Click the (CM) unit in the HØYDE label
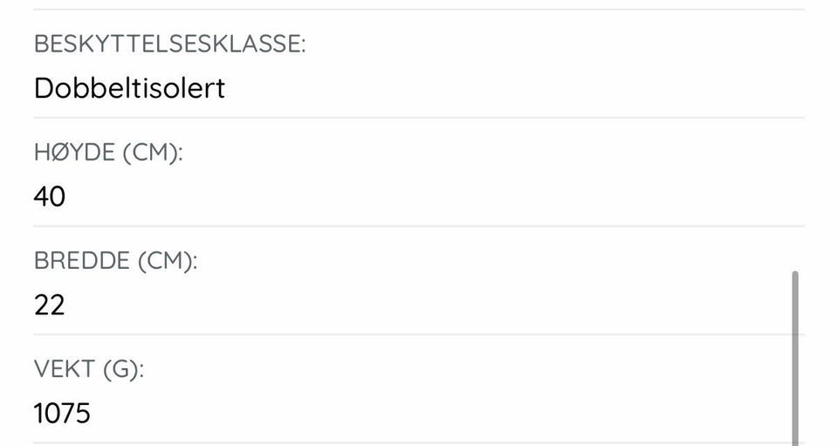The height and width of the screenshot is (446, 838). 153,153
